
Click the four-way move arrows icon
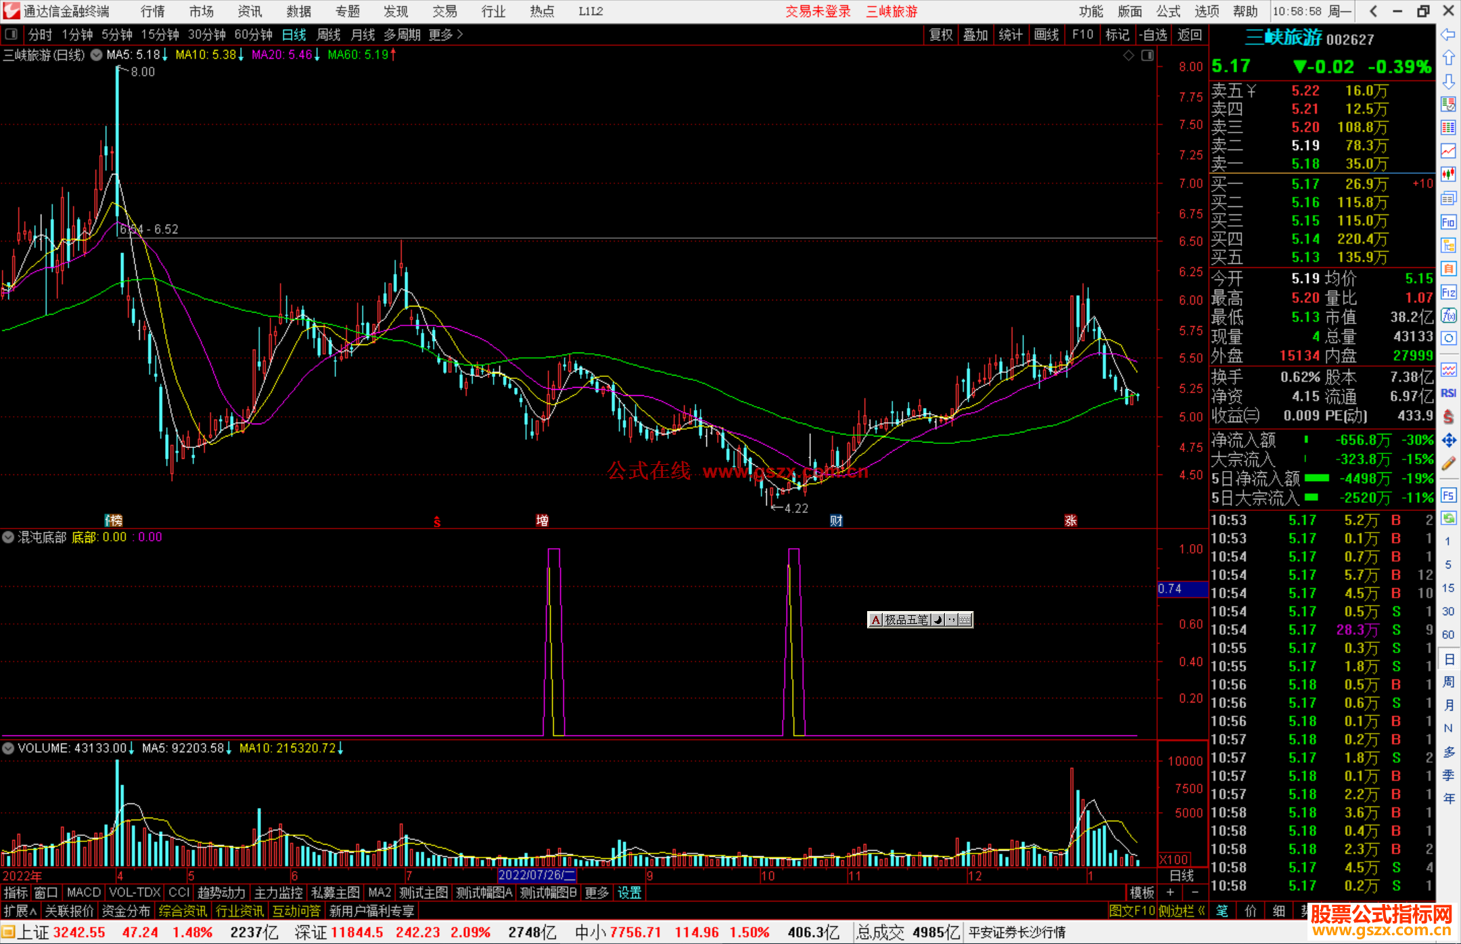[1448, 441]
